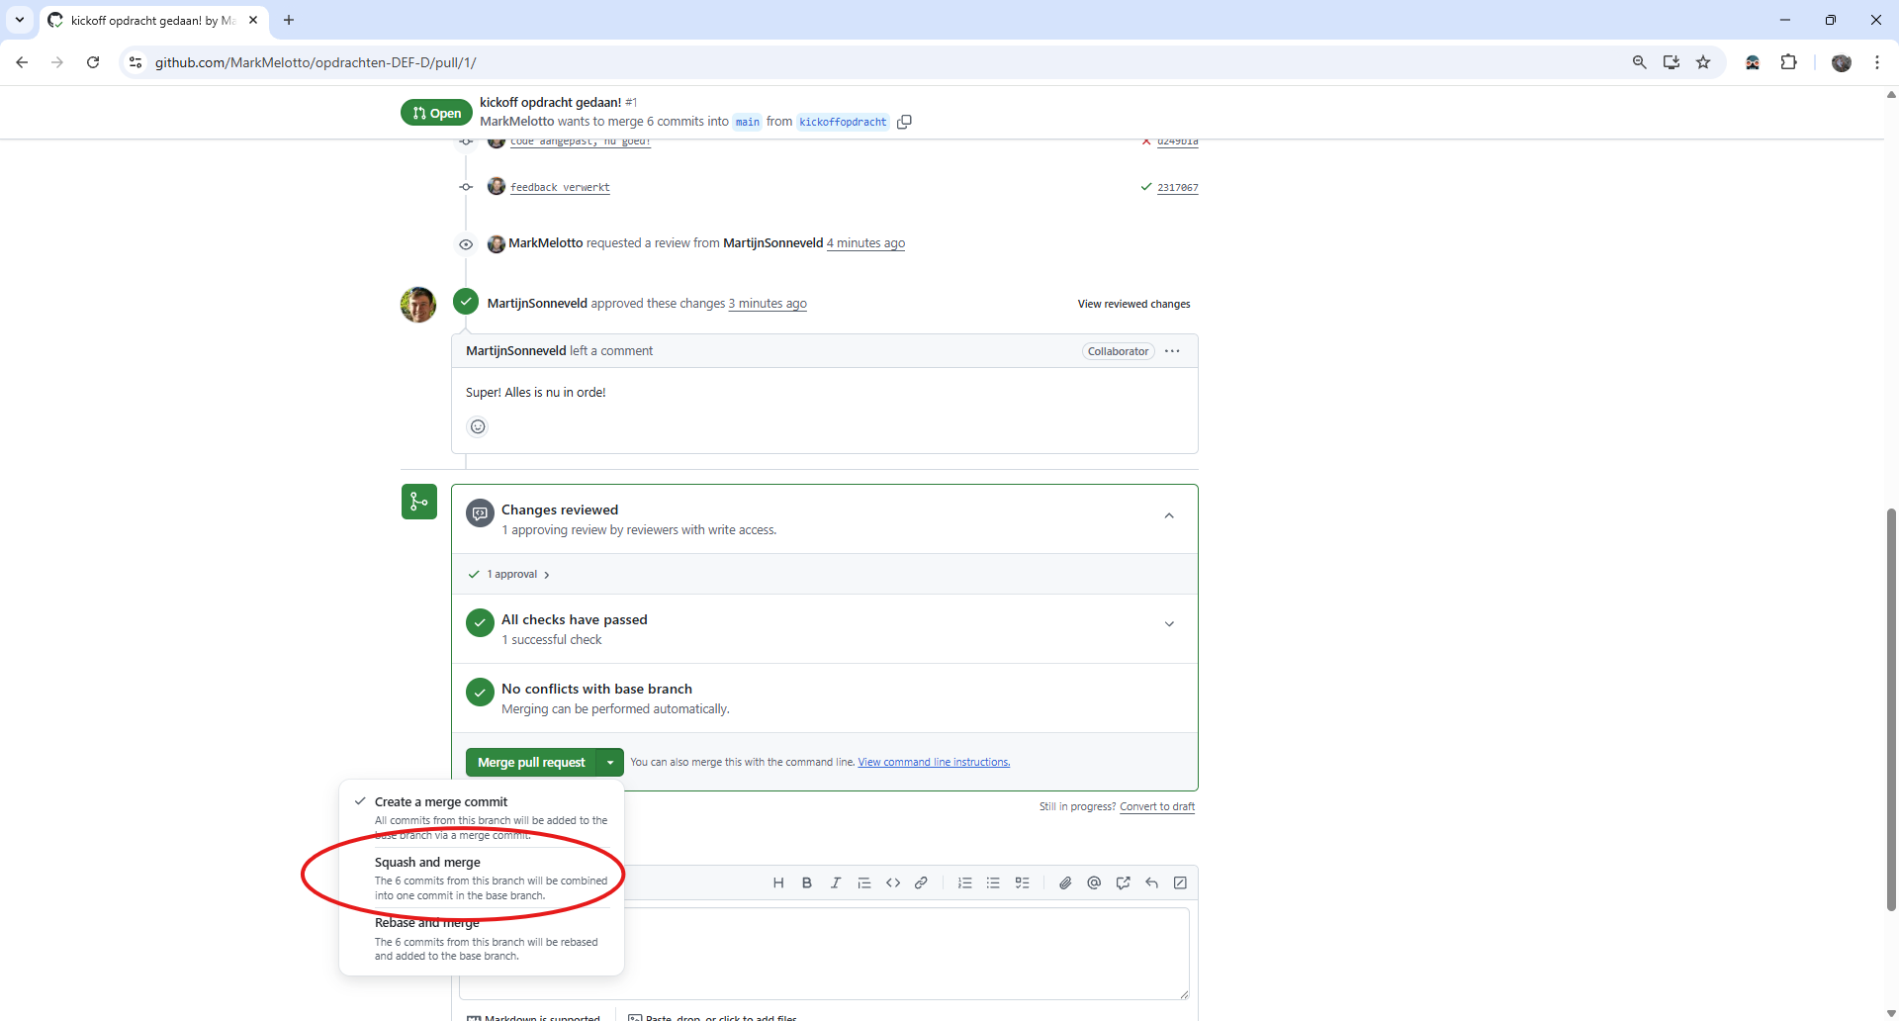Open the tab search dropdown arrow
The width and height of the screenshot is (1899, 1021).
(19, 20)
